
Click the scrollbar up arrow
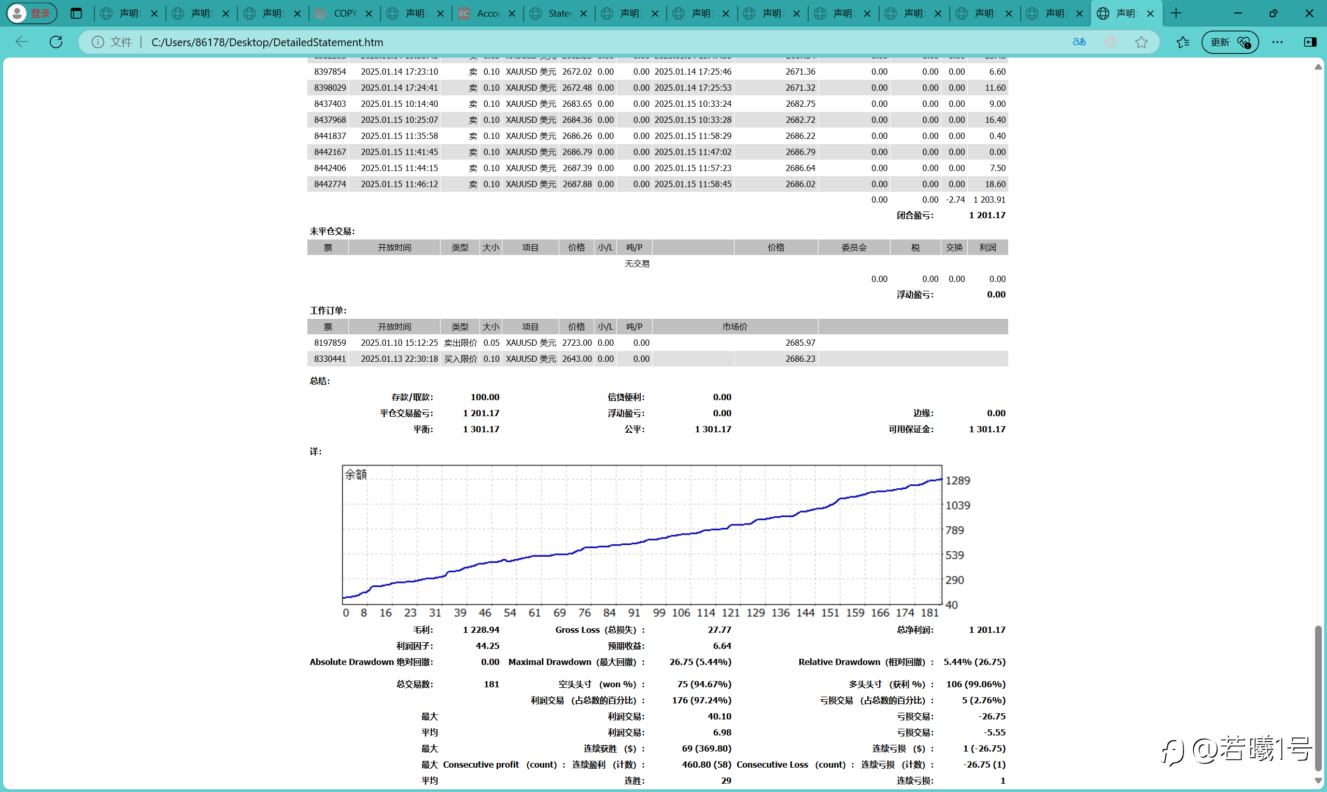pos(1318,67)
